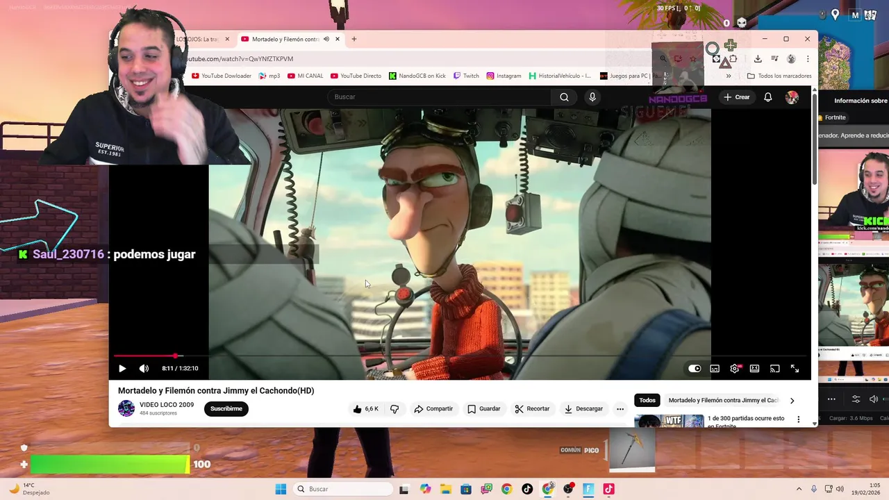Open Chrome media controls icon
Screen dimensions: 889x500
tap(774, 59)
